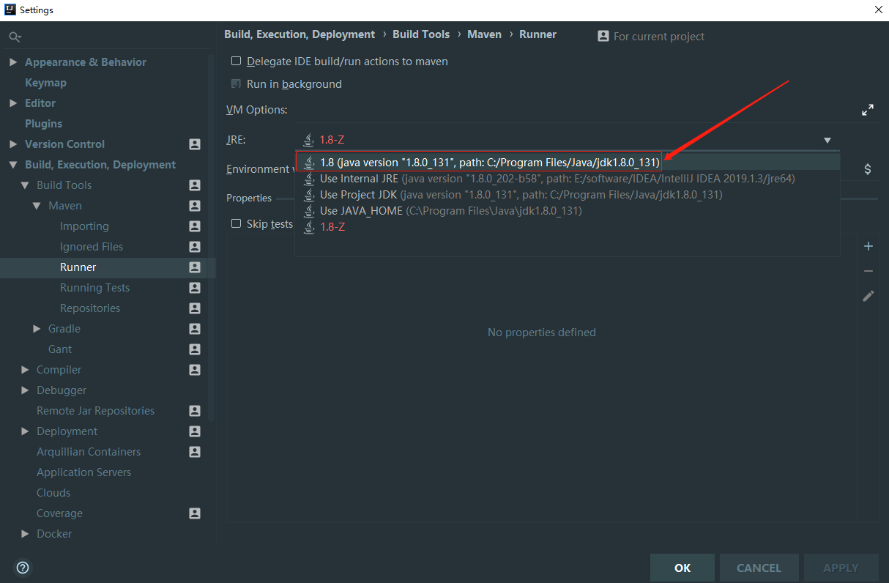
Task: Click the project icon beside Maven
Action: tap(195, 206)
